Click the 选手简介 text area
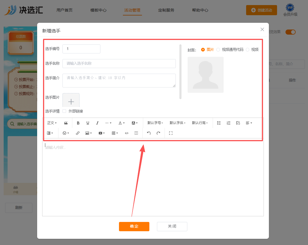Viewport: 308px width, 245px height. point(119,80)
